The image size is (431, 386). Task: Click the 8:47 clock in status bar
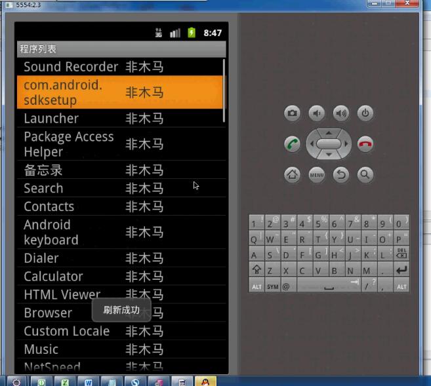pos(213,33)
